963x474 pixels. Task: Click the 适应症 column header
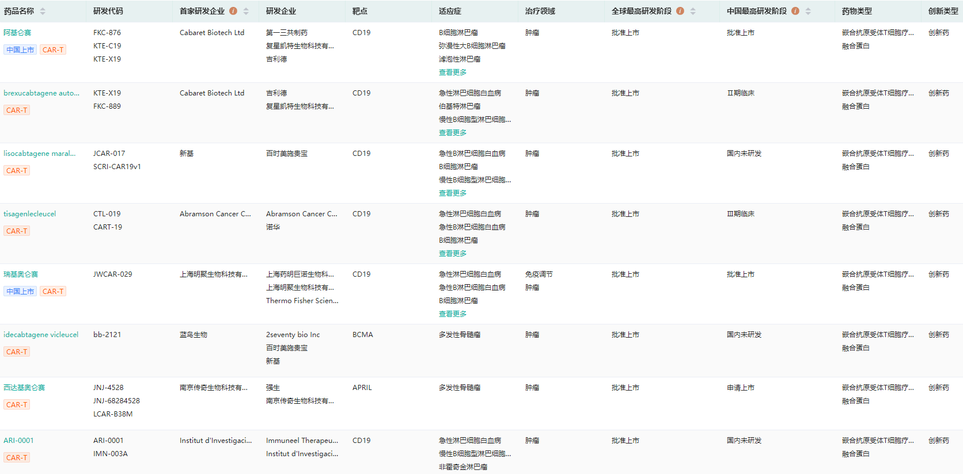click(x=450, y=11)
